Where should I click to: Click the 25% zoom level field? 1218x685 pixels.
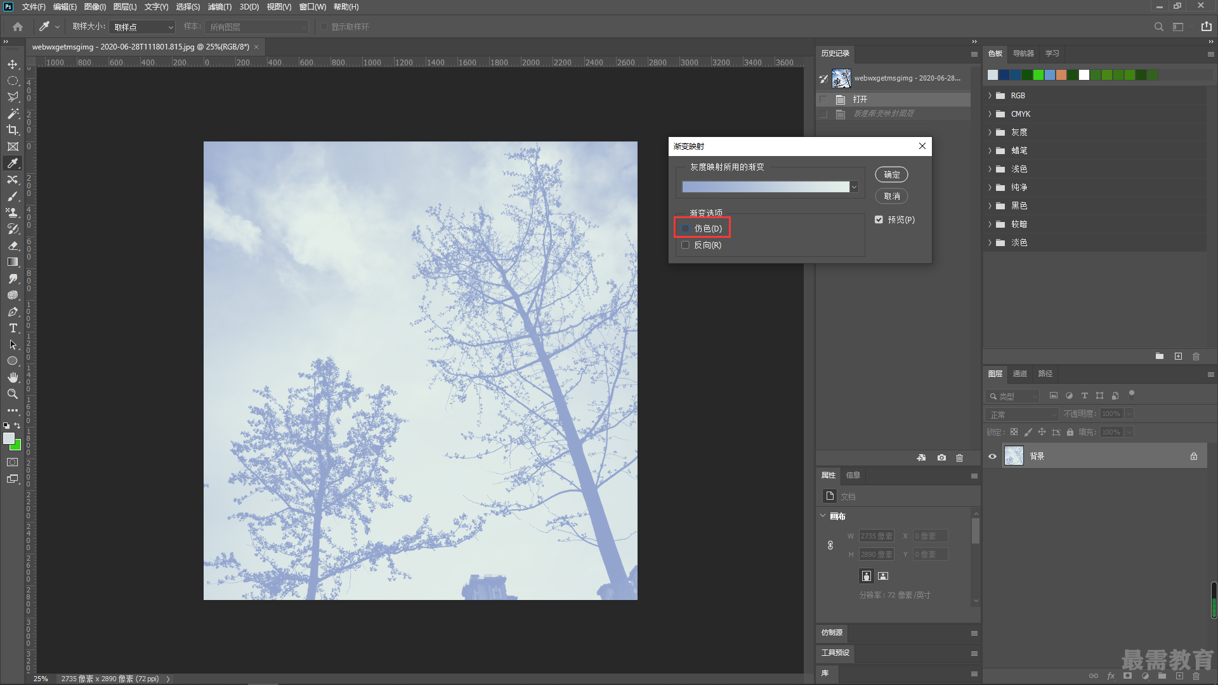pos(41,679)
